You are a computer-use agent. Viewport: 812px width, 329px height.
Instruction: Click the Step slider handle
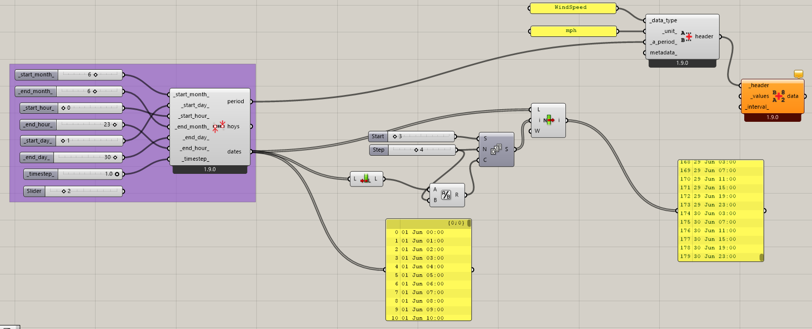click(x=416, y=150)
